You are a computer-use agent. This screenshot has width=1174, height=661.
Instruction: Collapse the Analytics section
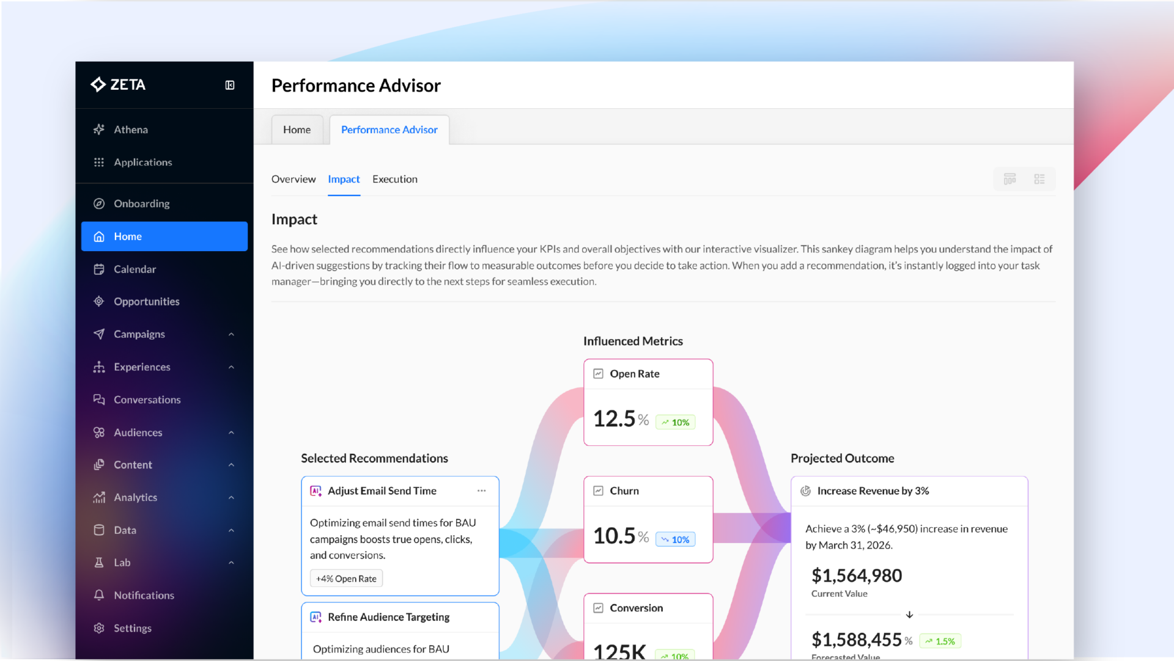[231, 497]
